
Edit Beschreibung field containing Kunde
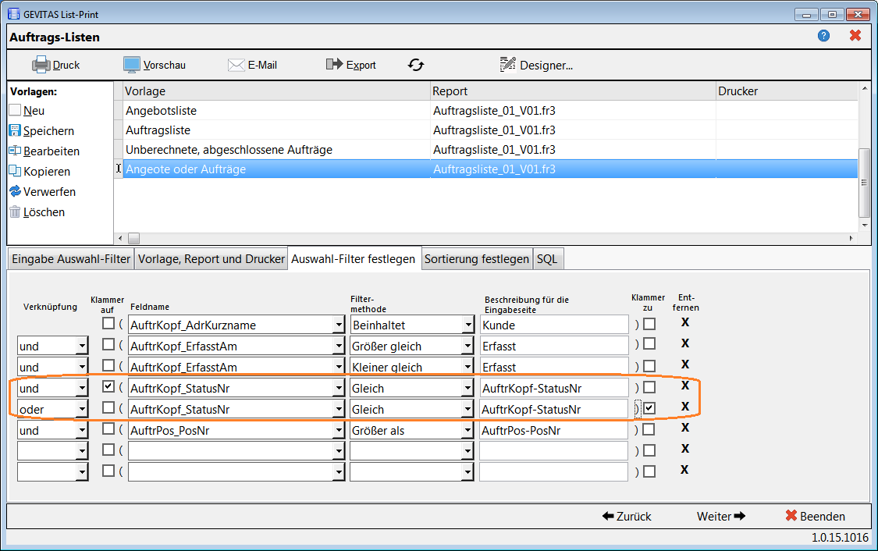tap(554, 325)
